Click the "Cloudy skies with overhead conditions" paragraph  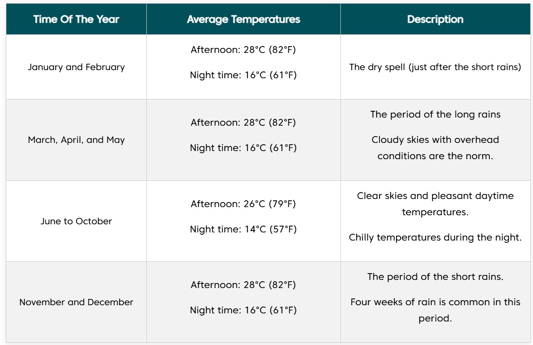point(435,148)
